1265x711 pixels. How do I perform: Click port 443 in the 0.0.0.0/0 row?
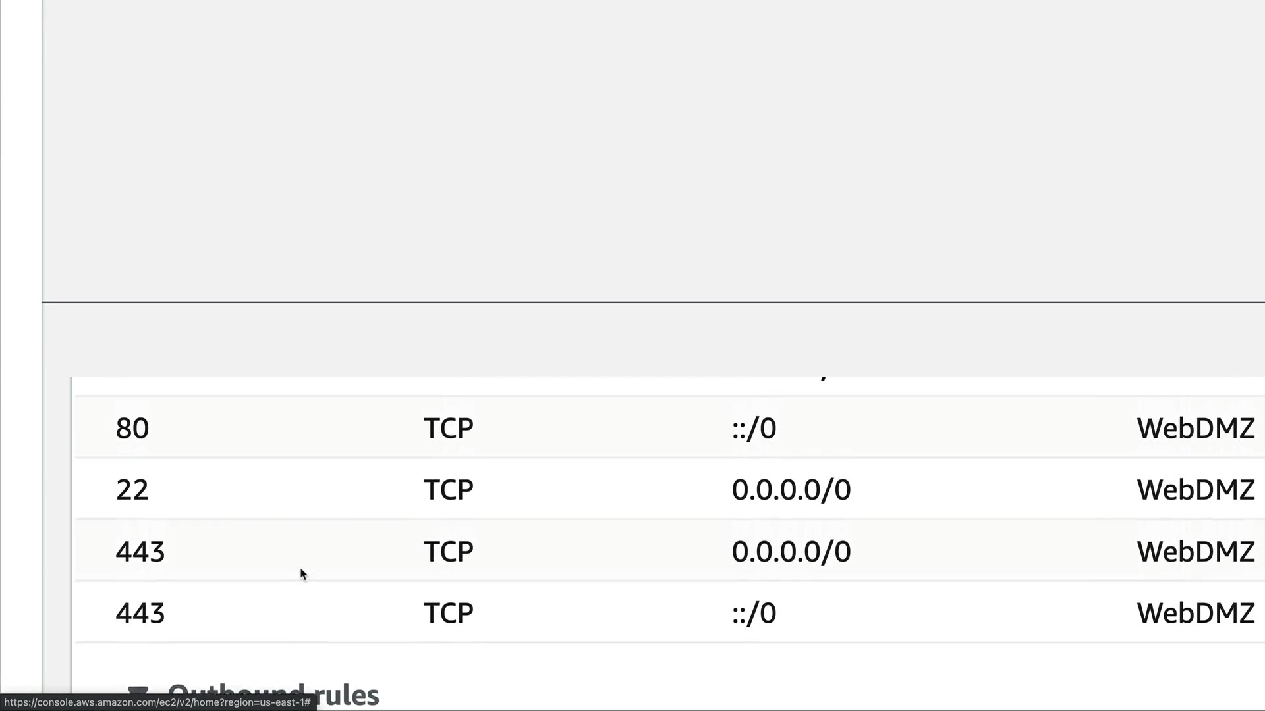point(140,552)
